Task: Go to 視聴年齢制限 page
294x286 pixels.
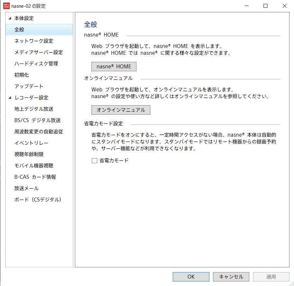Action: tap(29, 154)
